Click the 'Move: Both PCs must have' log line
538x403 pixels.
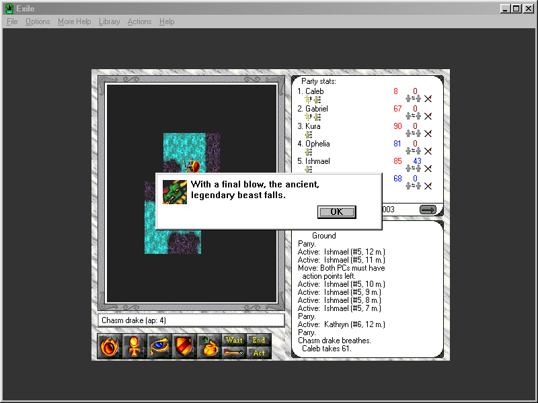342,268
